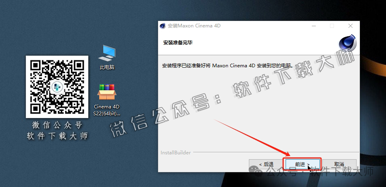Click the InstallBuilder label
Screen dimensions: 386x187
point(176,153)
